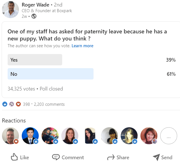Click the last reactor avatar before ellipsis
This screenshot has height=168, width=180.
pyautogui.click(x=149, y=136)
